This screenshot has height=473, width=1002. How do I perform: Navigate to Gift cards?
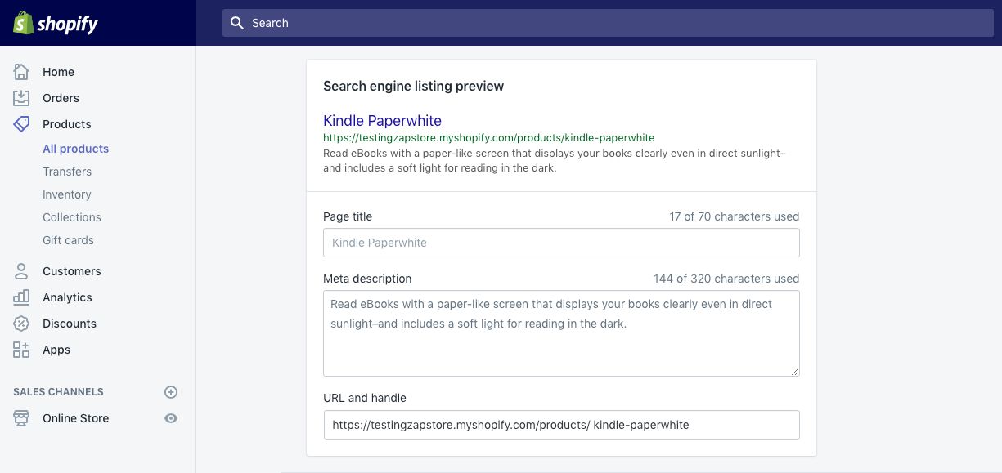pos(68,240)
